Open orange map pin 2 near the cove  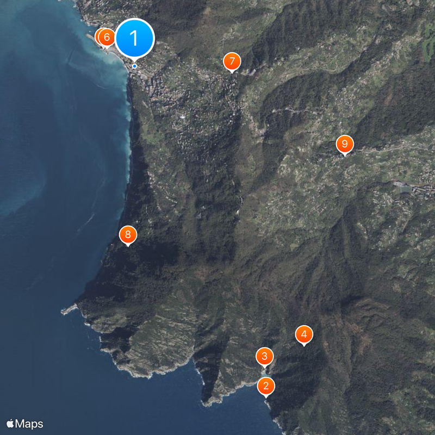click(x=266, y=385)
